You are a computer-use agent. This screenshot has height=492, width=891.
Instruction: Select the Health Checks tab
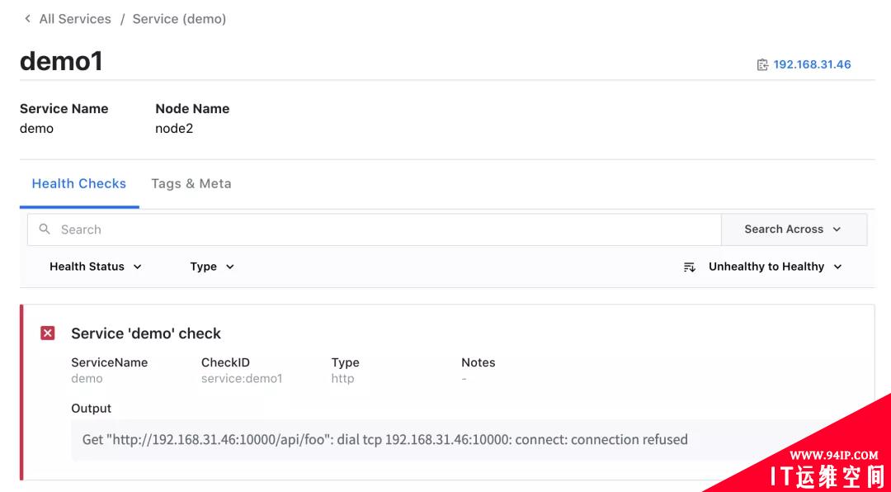click(x=79, y=184)
